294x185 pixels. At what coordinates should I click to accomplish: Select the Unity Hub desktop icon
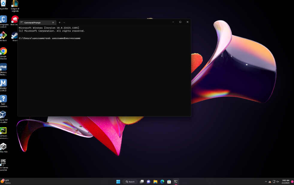click(x=4, y=148)
